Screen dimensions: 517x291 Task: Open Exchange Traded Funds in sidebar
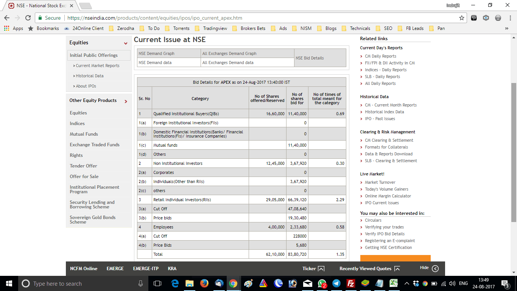point(95,145)
